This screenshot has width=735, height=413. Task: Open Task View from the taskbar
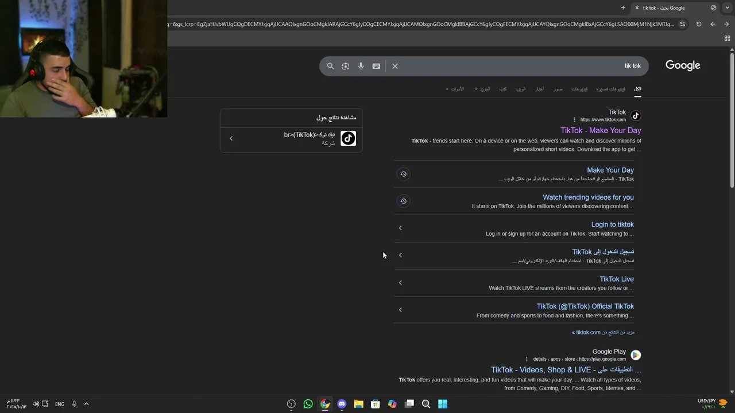coord(409,404)
